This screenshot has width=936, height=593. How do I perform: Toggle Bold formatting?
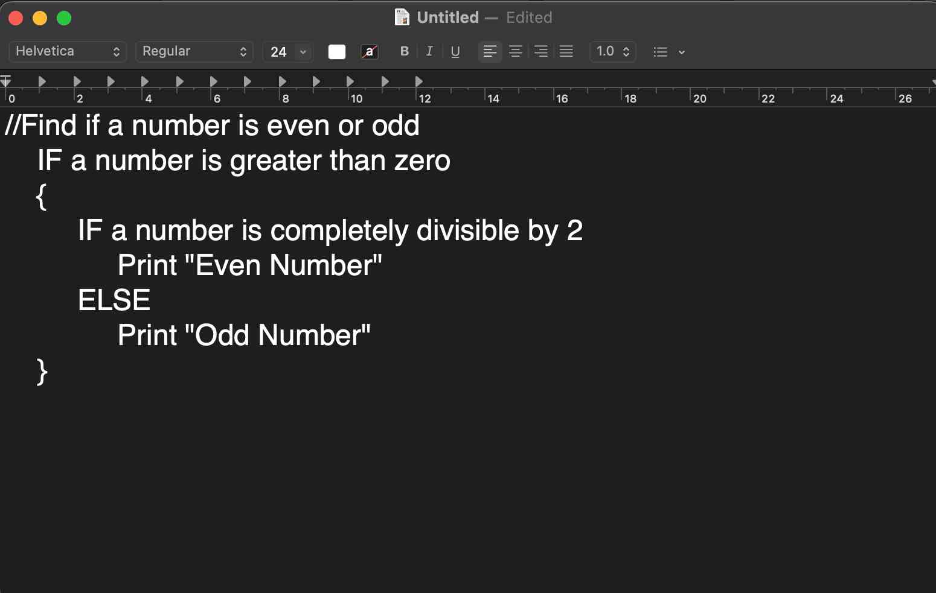pos(405,52)
